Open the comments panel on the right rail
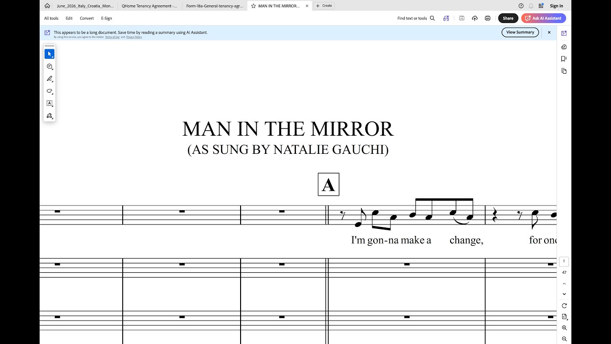 [x=564, y=47]
